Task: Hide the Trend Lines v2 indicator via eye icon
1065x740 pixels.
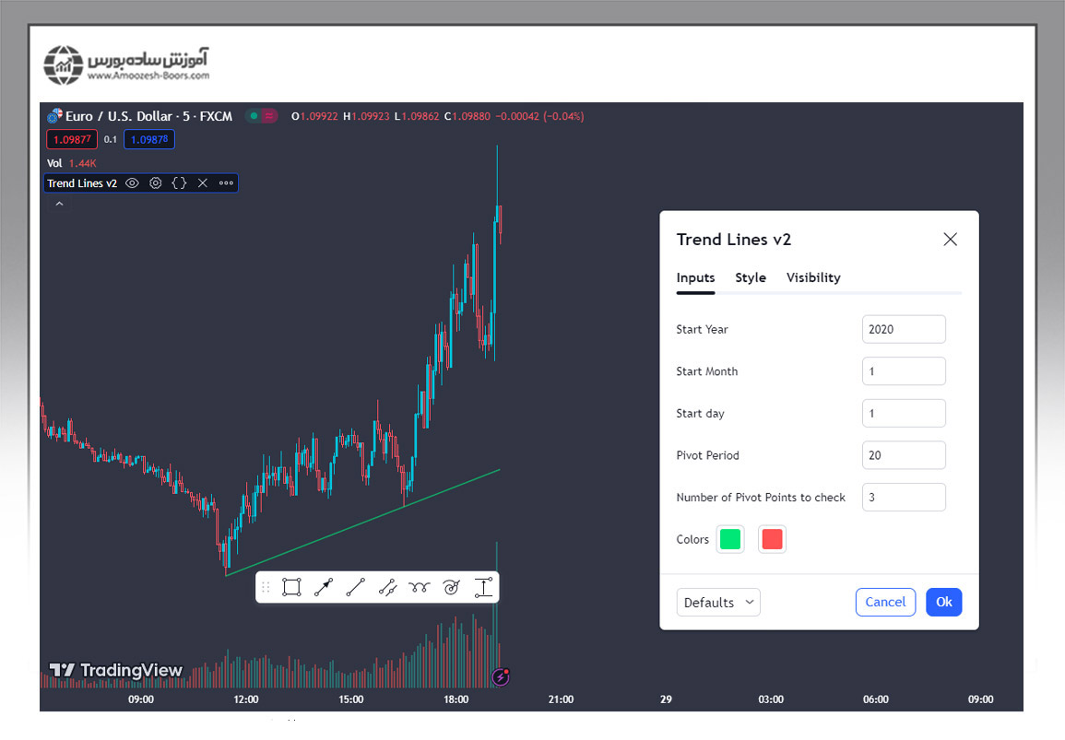Action: [132, 183]
